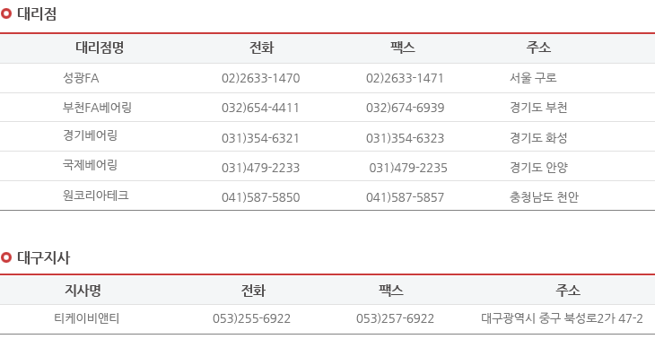Click phone number 02)2633-1470
655x339 pixels.
pos(261,78)
